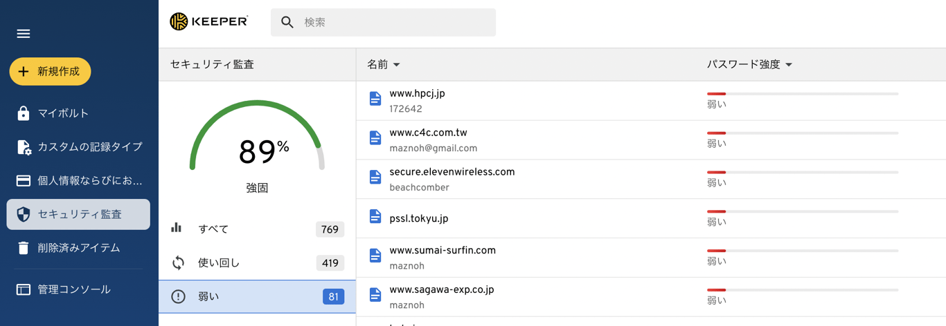Open the www.sagawa-exp.co.jp record name
The image size is (946, 326).
(x=442, y=290)
